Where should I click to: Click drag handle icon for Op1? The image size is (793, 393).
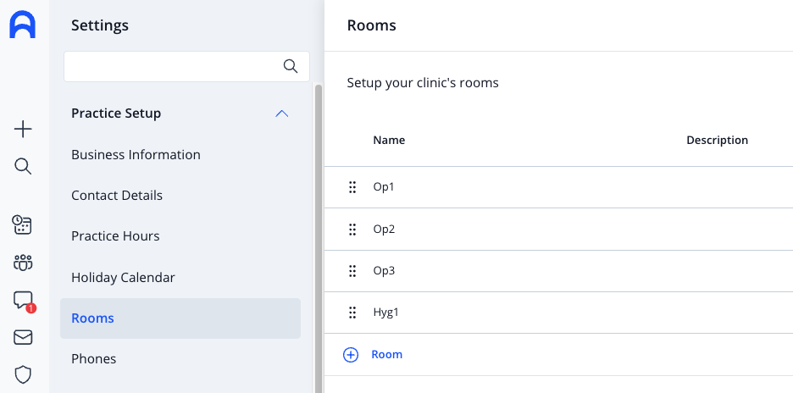pyautogui.click(x=352, y=187)
